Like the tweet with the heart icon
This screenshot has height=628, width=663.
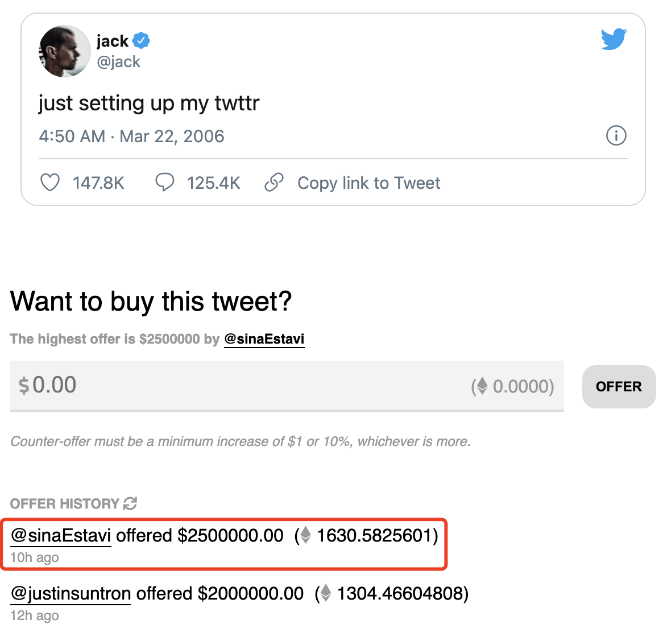click(x=50, y=182)
